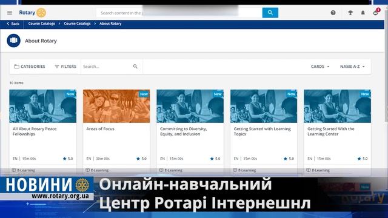The image size is (388, 218).
Task: Click Committing to Diversity, Equity, and Inclusion title
Action: point(183,131)
